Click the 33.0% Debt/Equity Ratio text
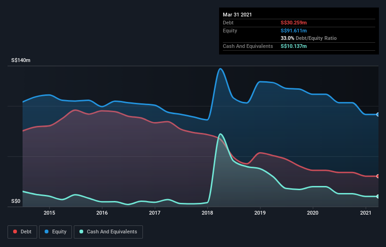Screen dimensions: 386x247 click(309, 38)
